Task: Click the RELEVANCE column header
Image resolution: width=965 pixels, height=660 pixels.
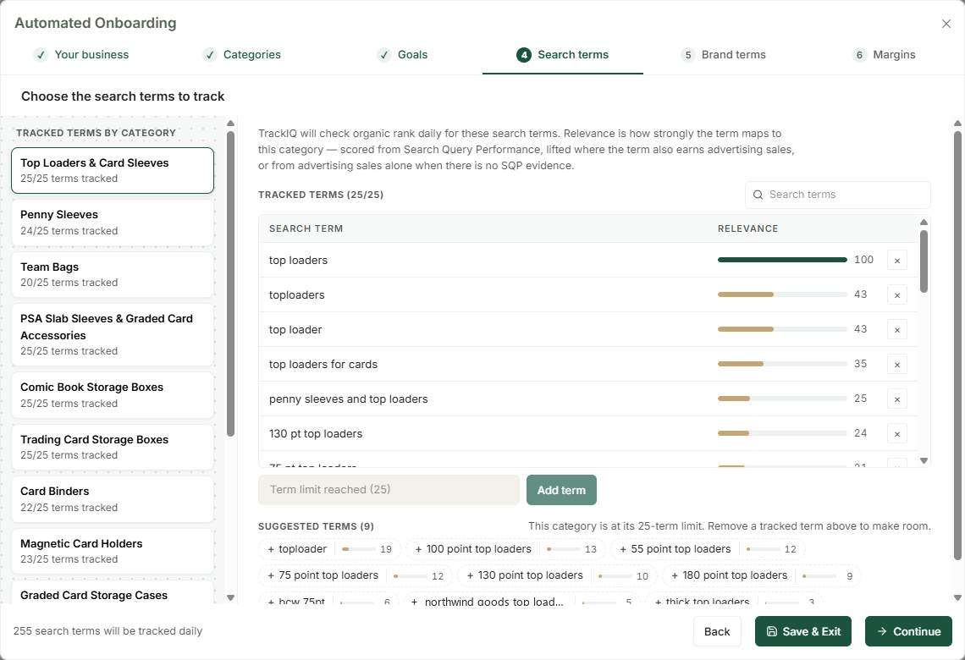Action: pos(747,228)
